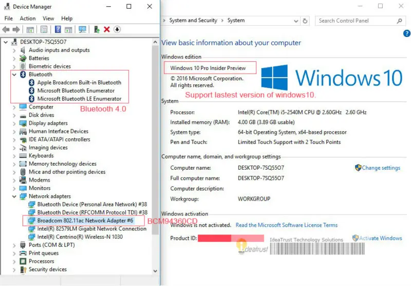Screen dimensions: 411x286
Task: Click the Network adapters category icon
Action: (x=23, y=196)
